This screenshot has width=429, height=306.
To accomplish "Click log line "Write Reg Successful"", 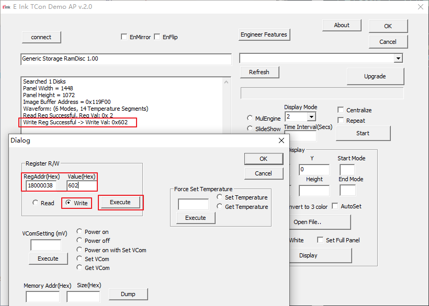I will pos(75,122).
